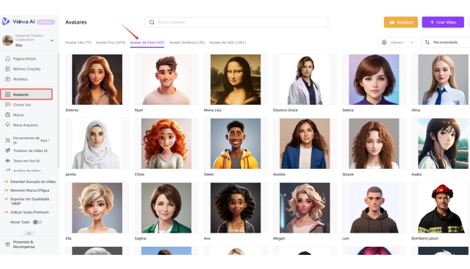470x269 pixels.
Task: Switch to Avatar Lite (77) tab
Action: point(79,42)
